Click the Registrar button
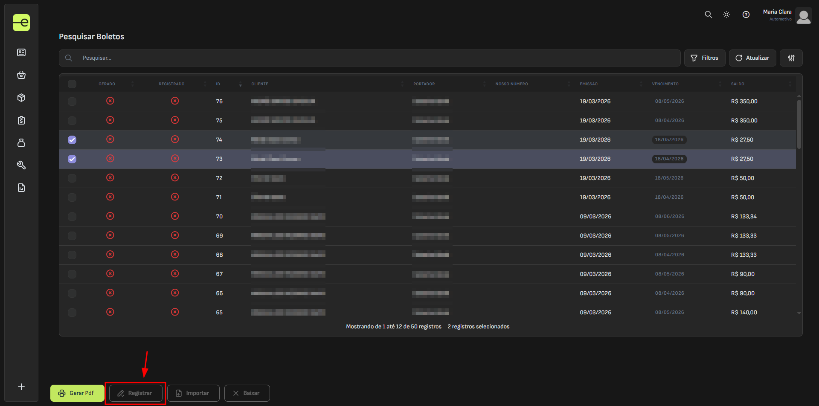 (x=136, y=393)
